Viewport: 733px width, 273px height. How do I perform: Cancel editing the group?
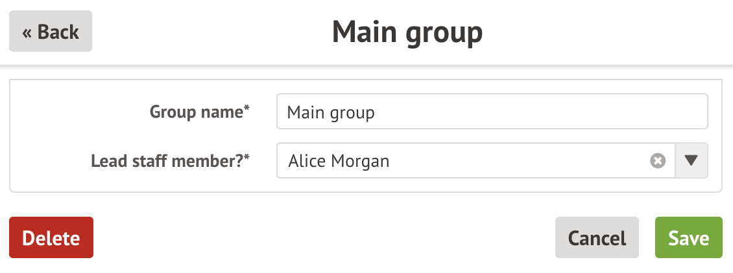coord(597,237)
